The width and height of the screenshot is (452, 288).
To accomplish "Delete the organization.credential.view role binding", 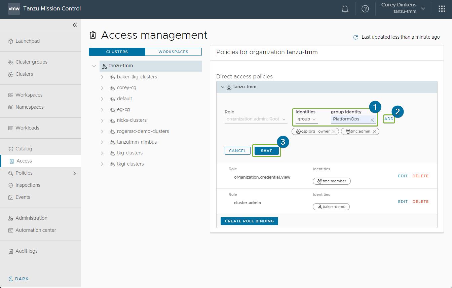I will point(420,176).
